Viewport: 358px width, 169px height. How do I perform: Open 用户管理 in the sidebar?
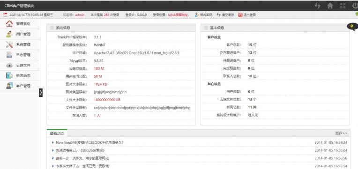click(x=20, y=34)
